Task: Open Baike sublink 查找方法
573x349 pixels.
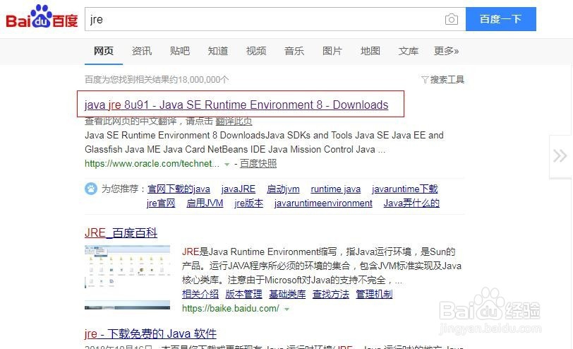Action: coord(331,294)
